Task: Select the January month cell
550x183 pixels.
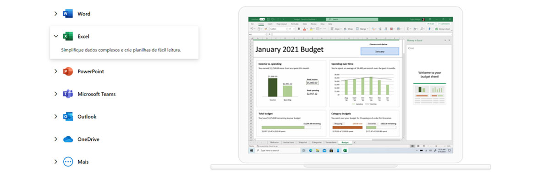Action: click(x=379, y=52)
